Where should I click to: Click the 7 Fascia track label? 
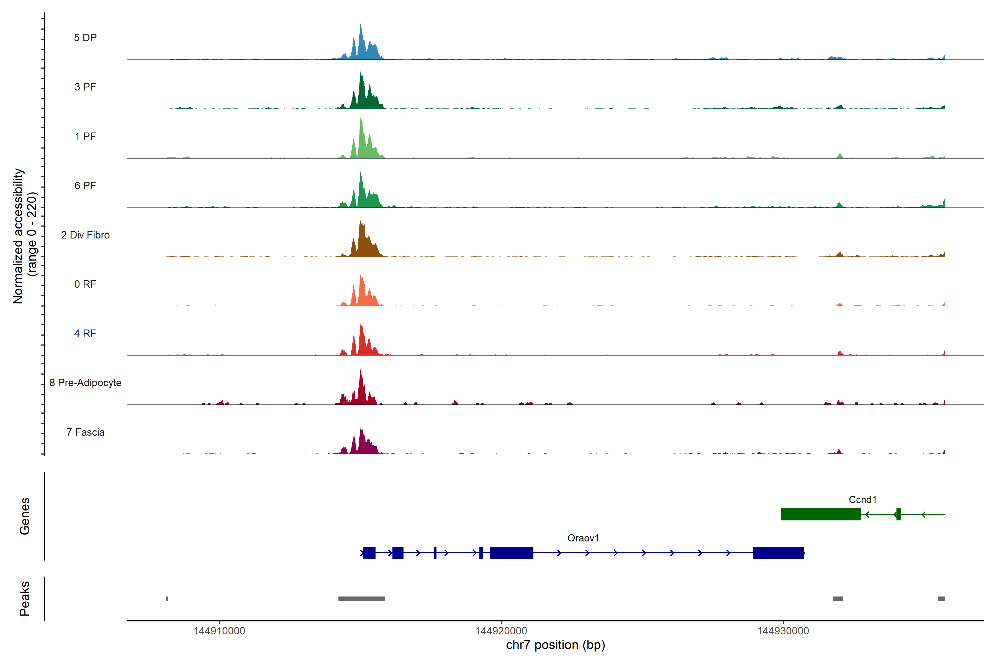[x=85, y=432]
